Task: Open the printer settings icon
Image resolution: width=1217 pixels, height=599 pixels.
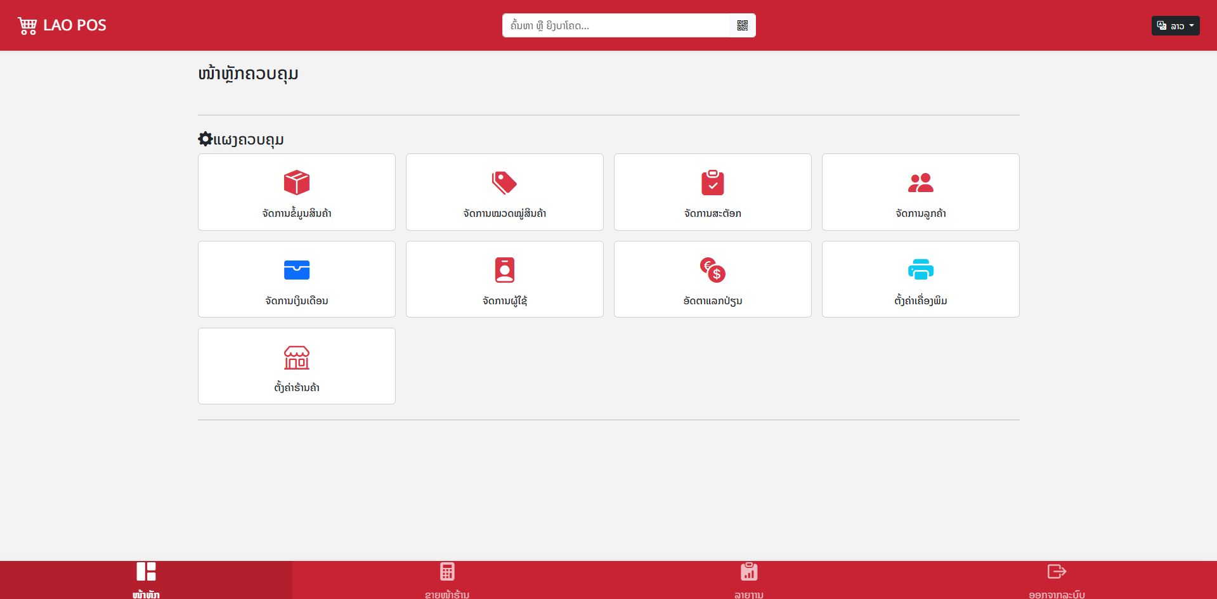Action: (920, 270)
